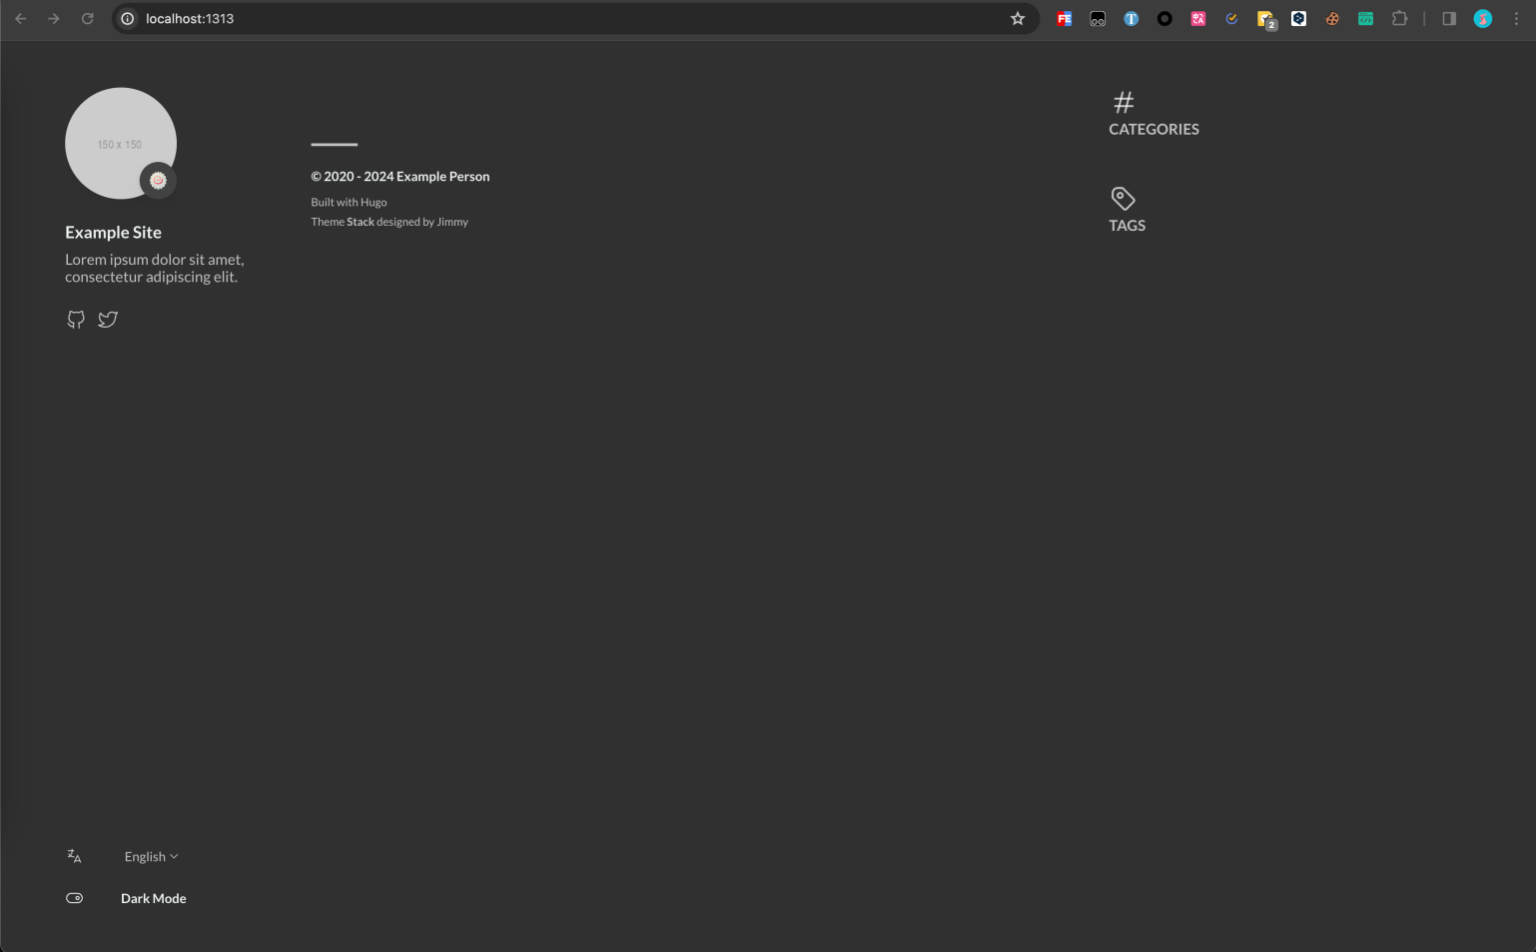Toggle the Dark Mode switch icon

tap(74, 898)
